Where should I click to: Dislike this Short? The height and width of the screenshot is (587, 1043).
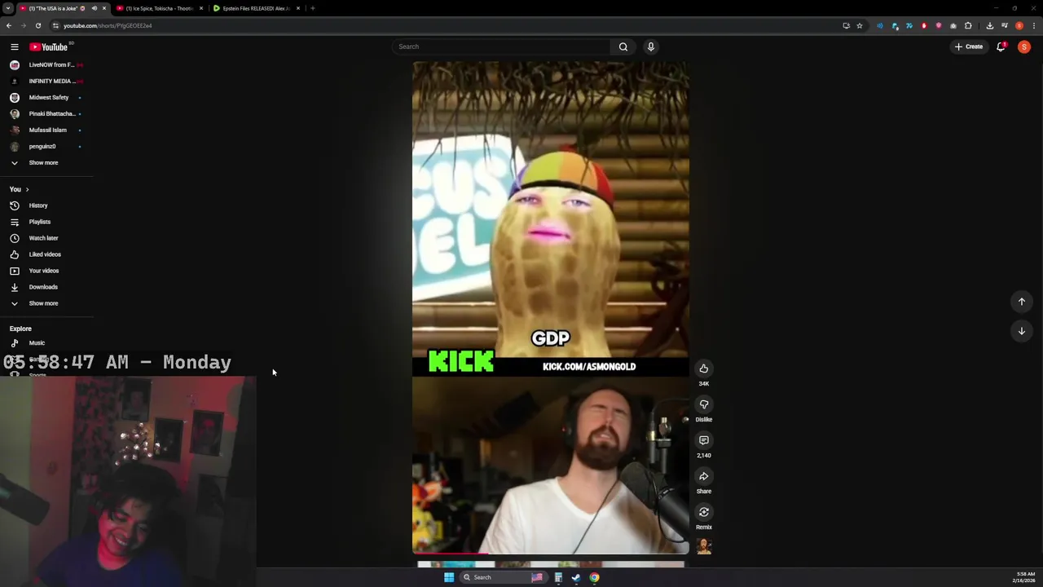704,404
